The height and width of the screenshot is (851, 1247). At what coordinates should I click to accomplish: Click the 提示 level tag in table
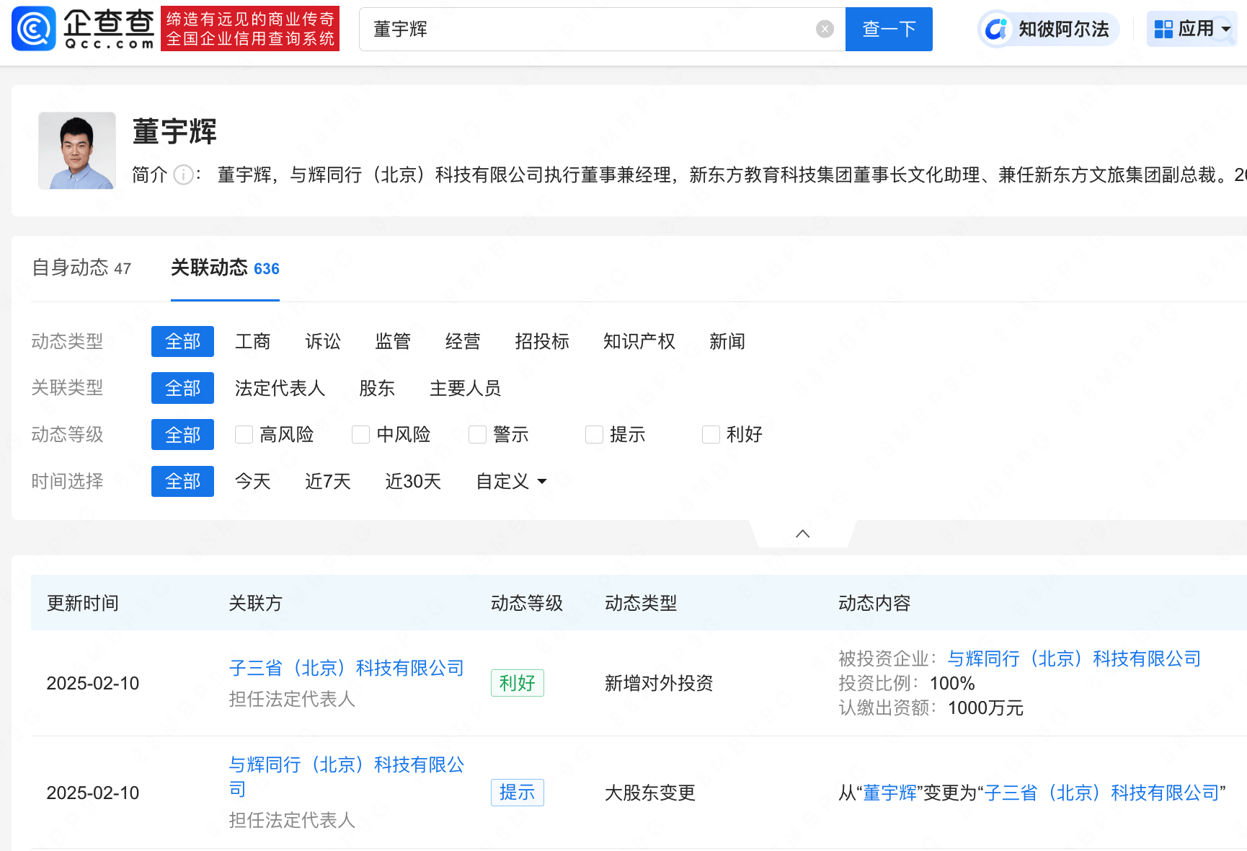click(517, 793)
